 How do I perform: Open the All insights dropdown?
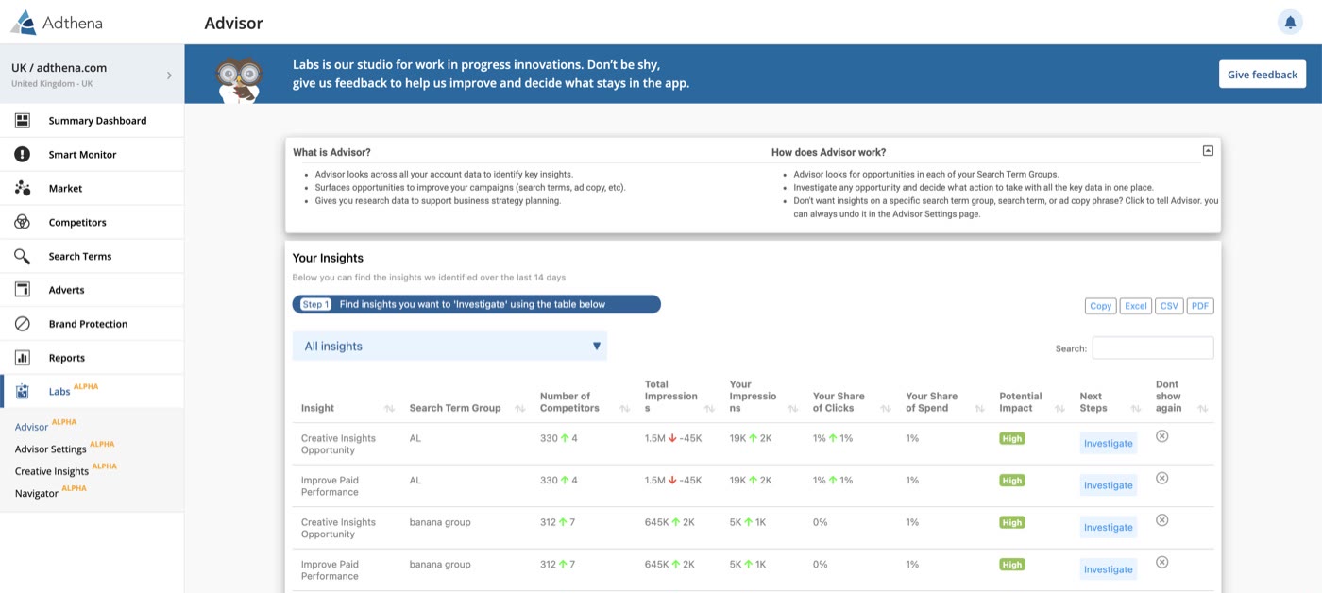[x=449, y=347]
